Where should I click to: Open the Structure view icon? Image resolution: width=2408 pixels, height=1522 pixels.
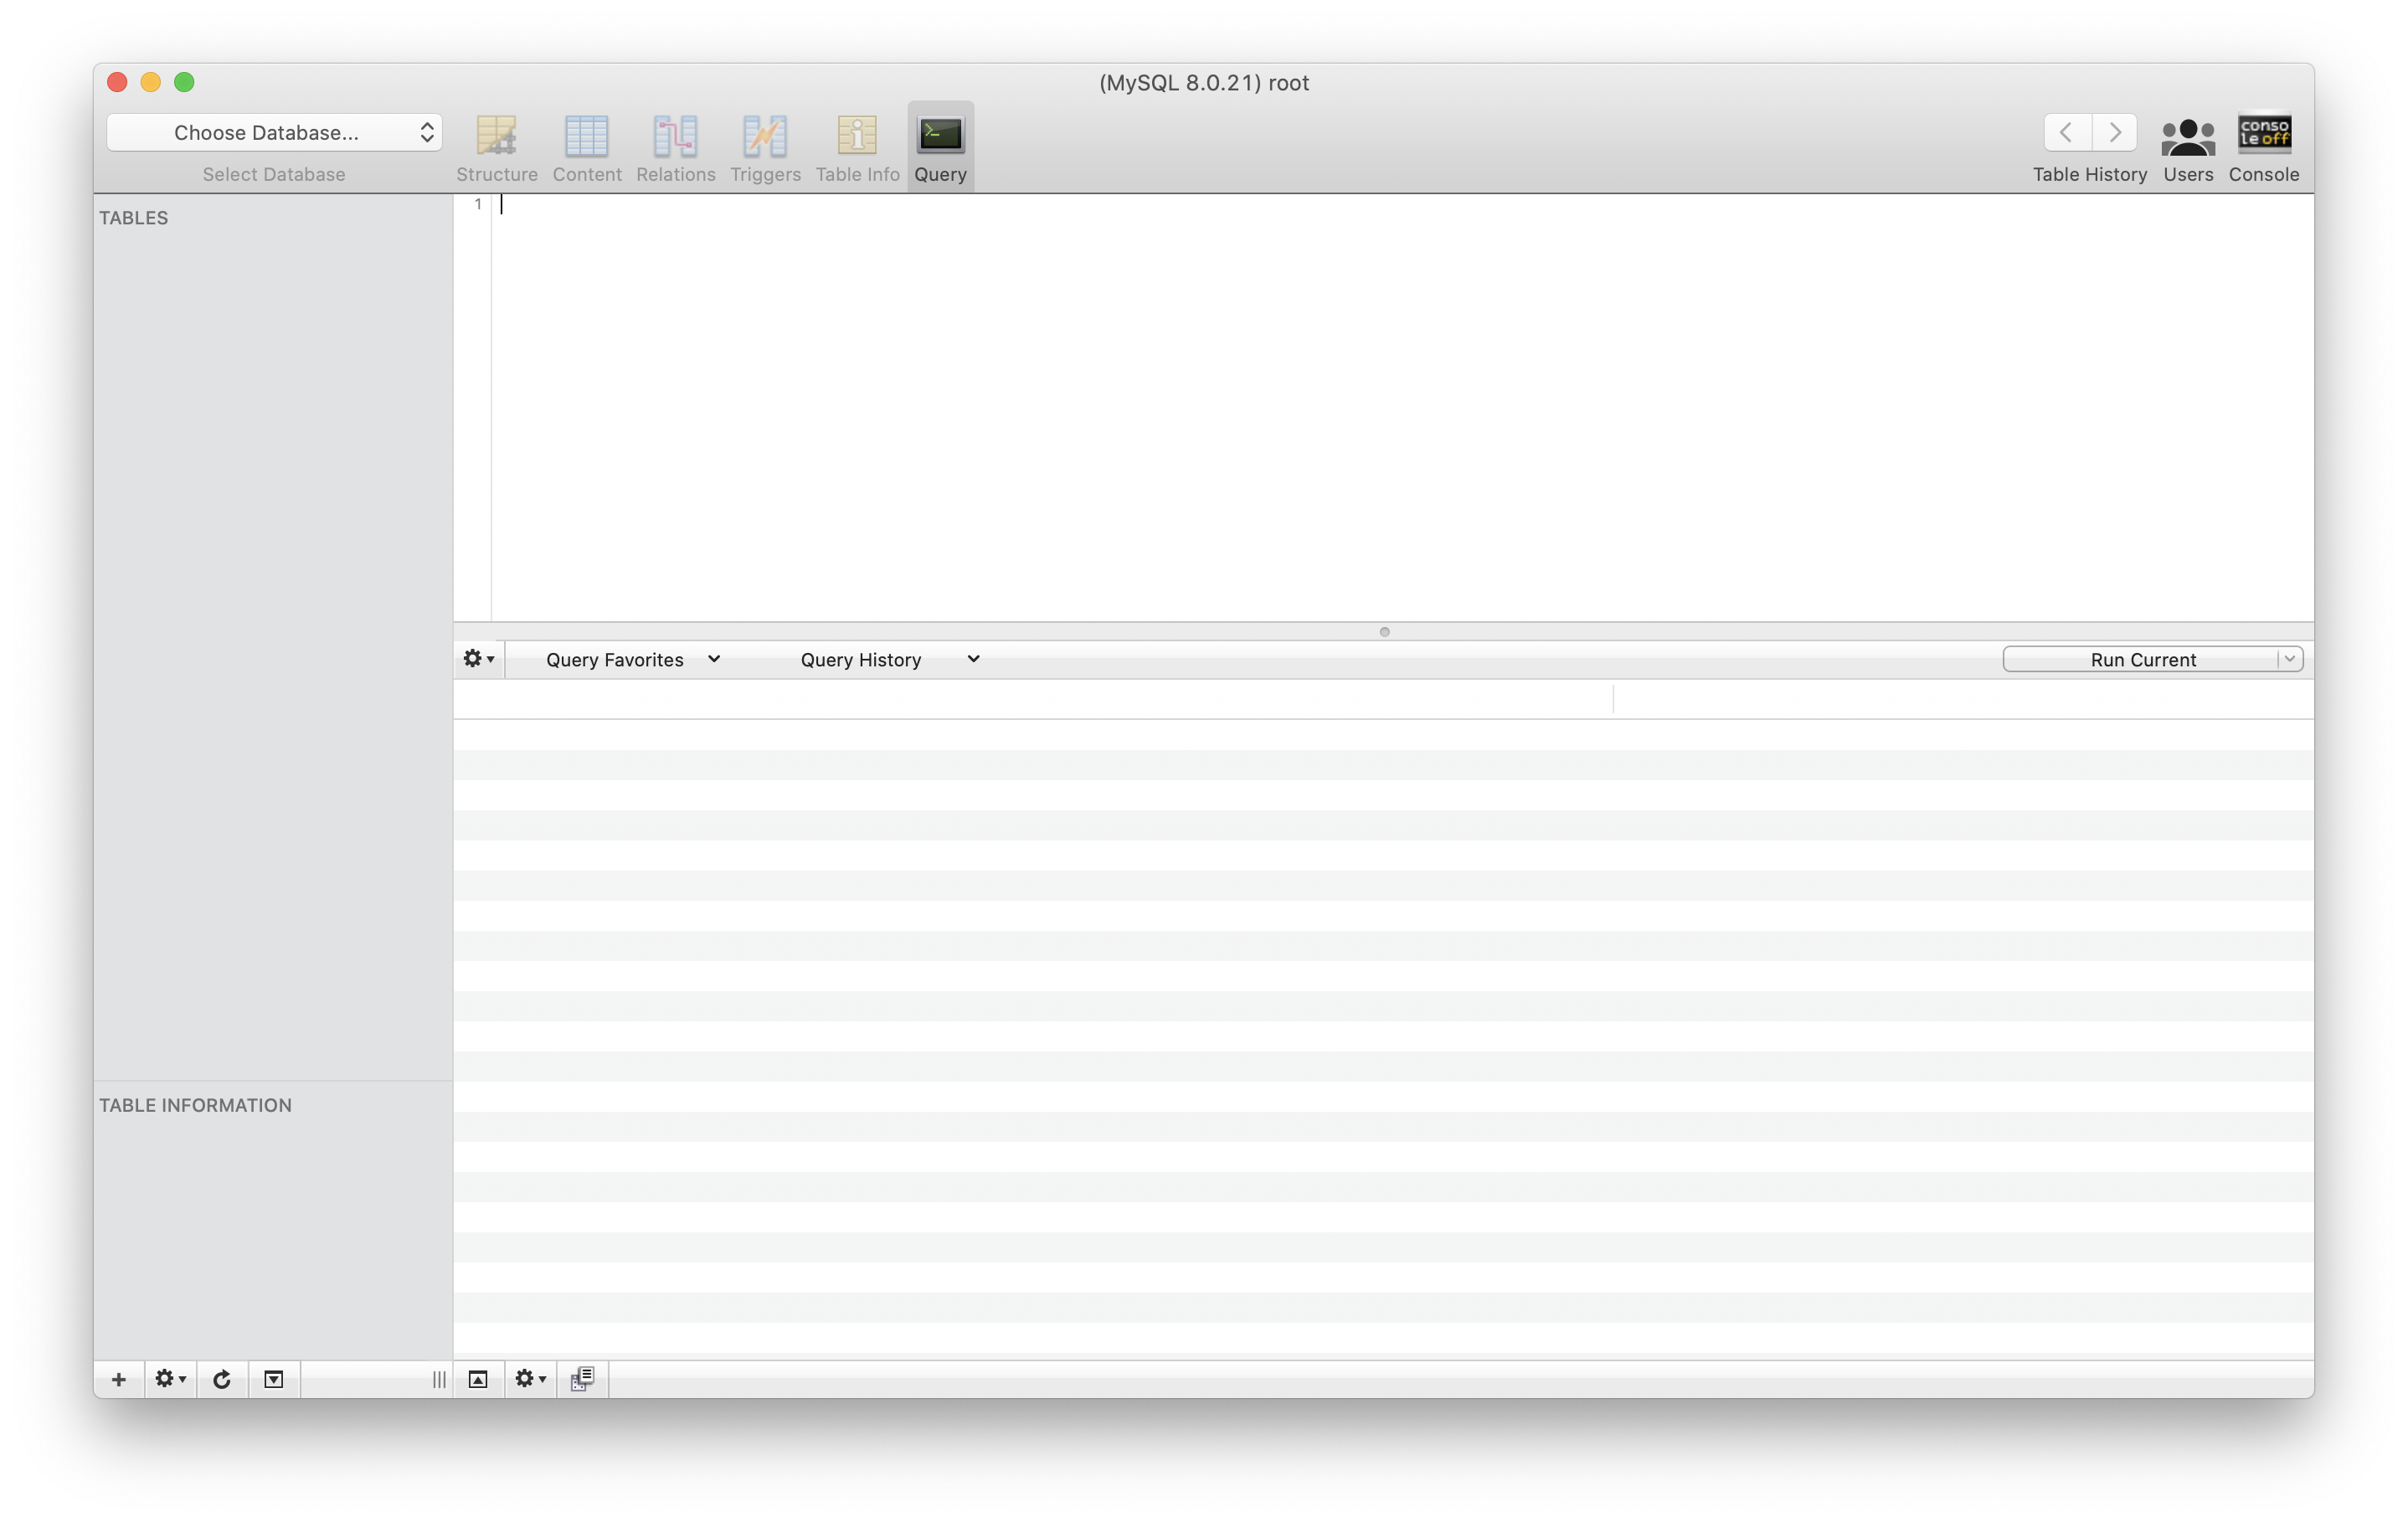496,136
